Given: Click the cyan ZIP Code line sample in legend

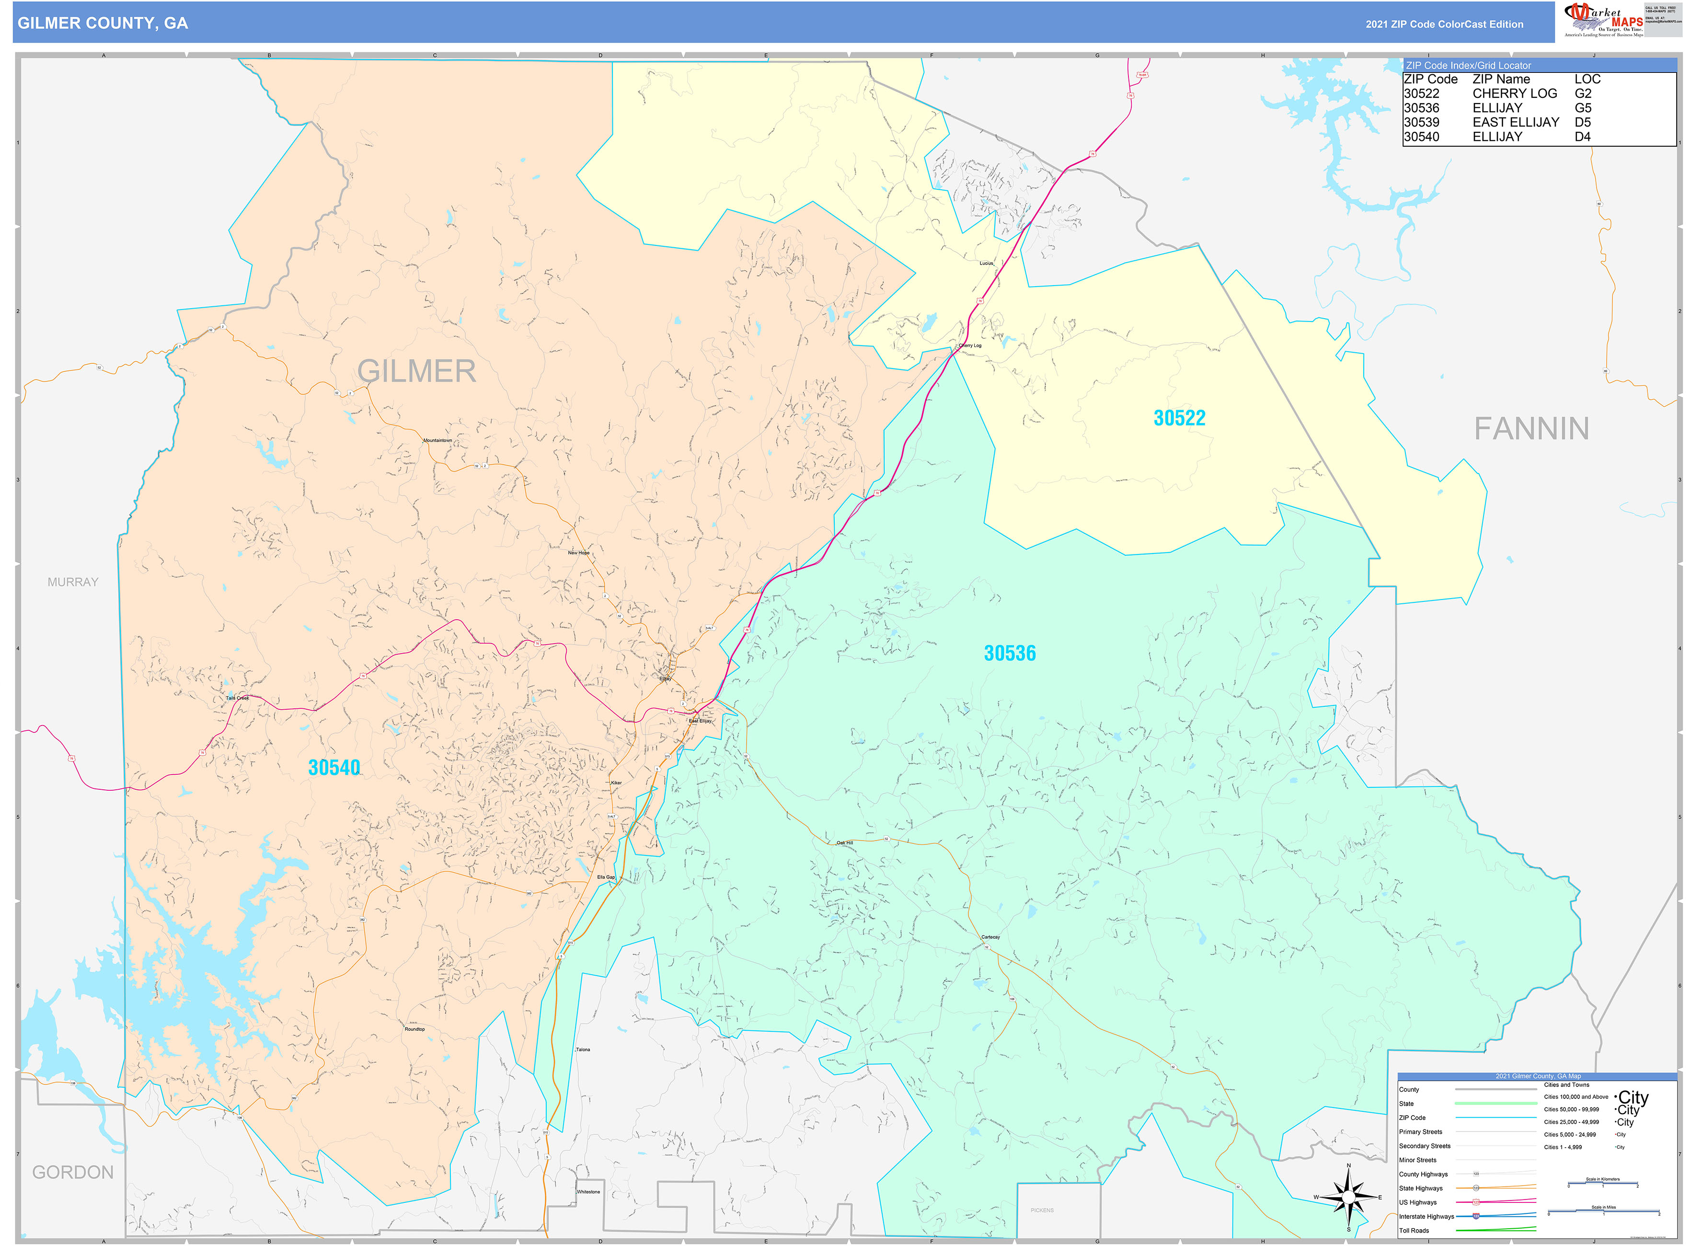Looking at the screenshot, I should click(x=1495, y=1117).
